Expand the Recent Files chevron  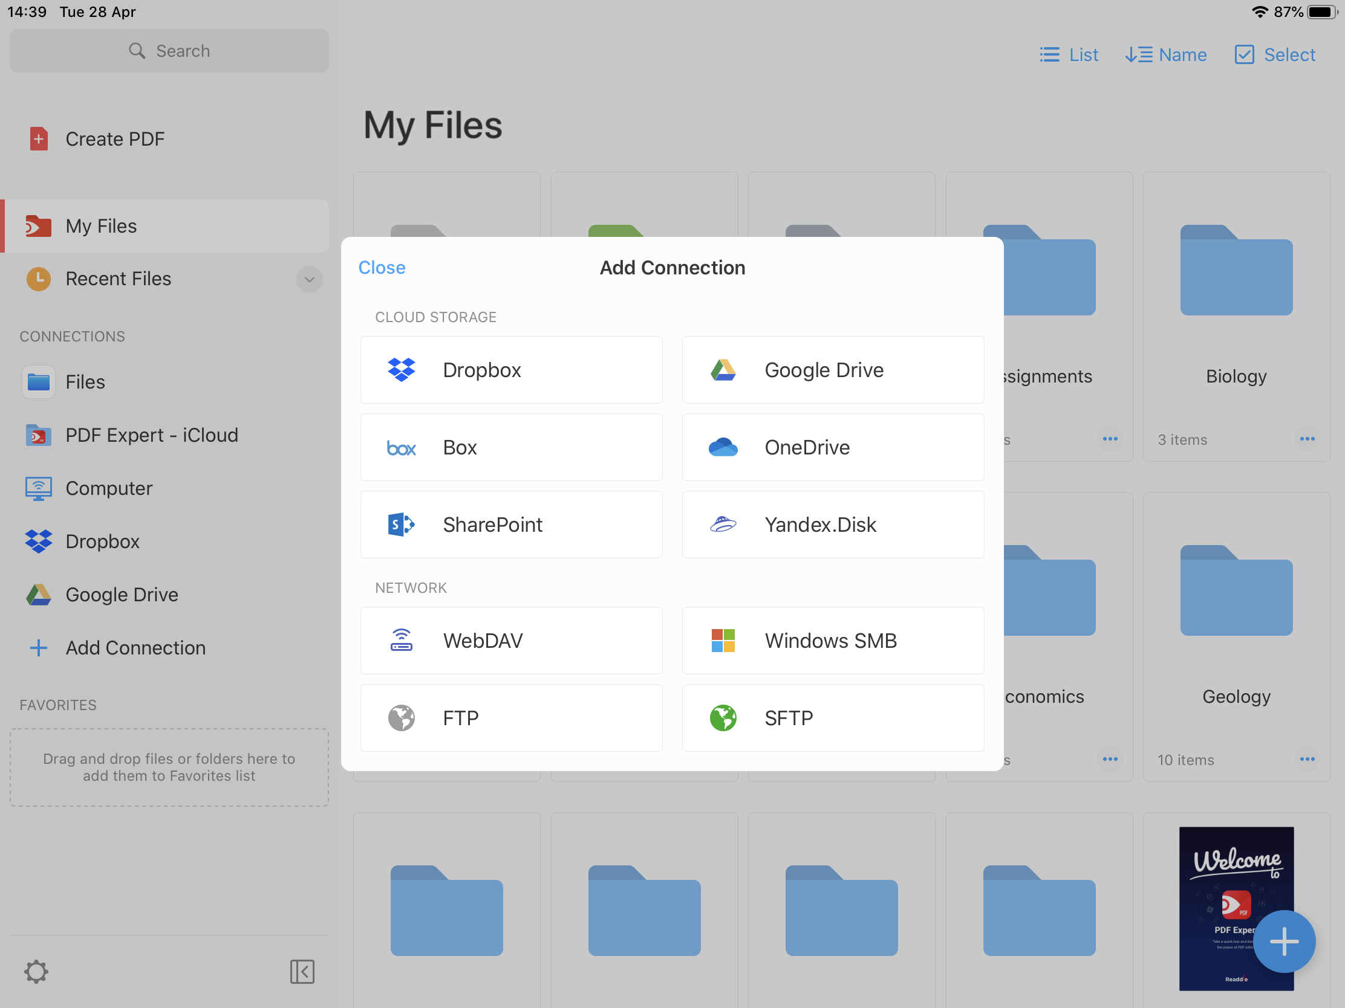pyautogui.click(x=310, y=279)
